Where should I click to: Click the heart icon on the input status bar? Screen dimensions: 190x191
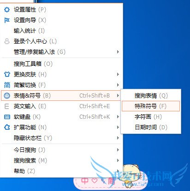coord(95,181)
